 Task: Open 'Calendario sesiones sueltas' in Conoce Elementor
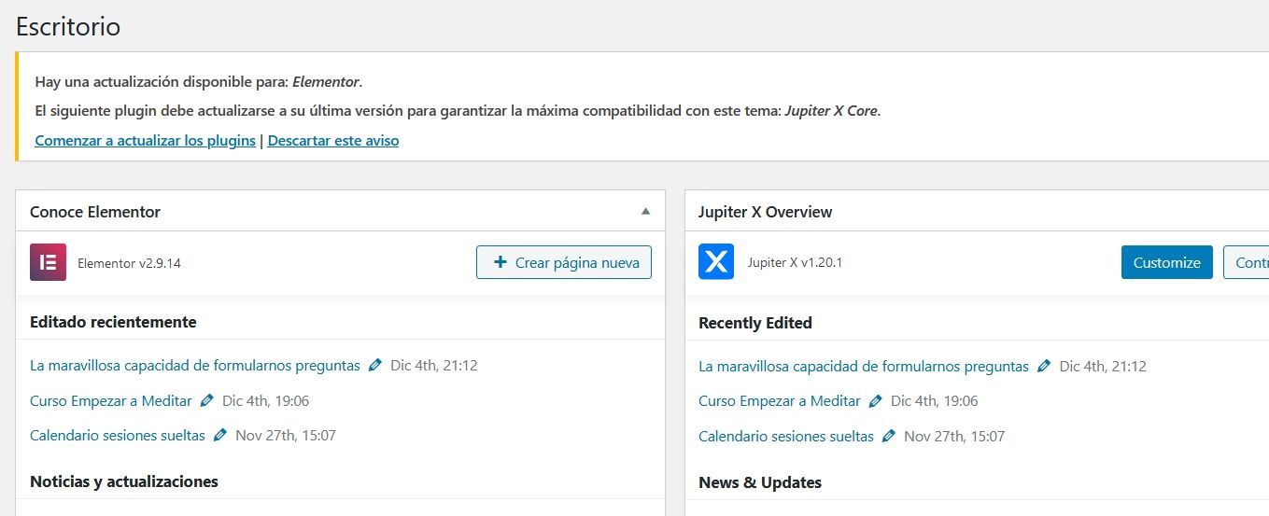coord(118,436)
